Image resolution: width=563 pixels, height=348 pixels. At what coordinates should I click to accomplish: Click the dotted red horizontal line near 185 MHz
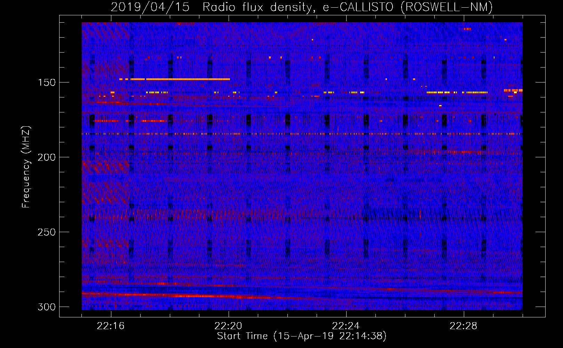coord(302,134)
